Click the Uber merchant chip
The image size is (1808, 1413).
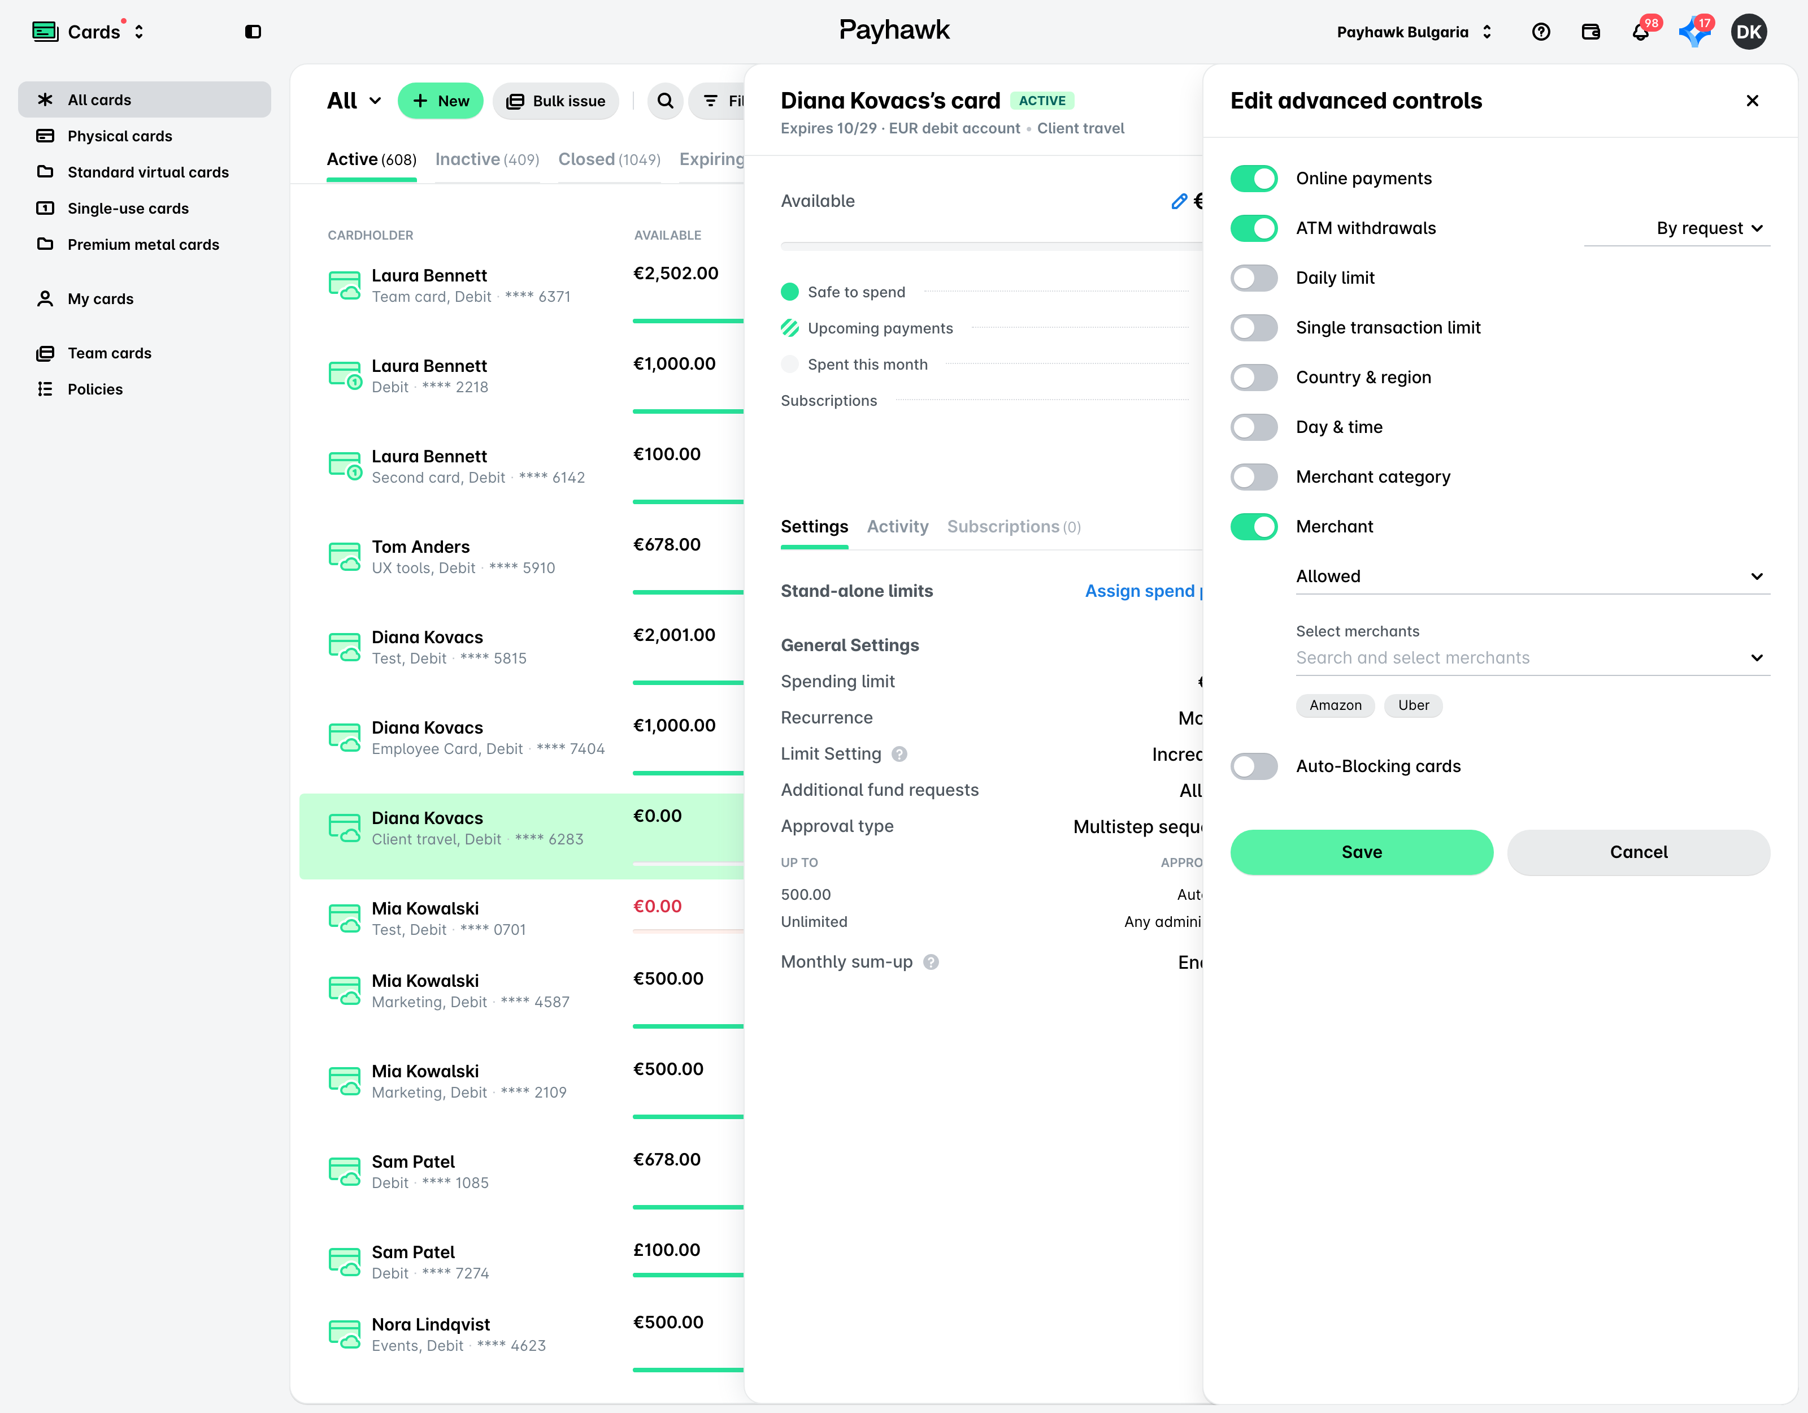(x=1414, y=706)
